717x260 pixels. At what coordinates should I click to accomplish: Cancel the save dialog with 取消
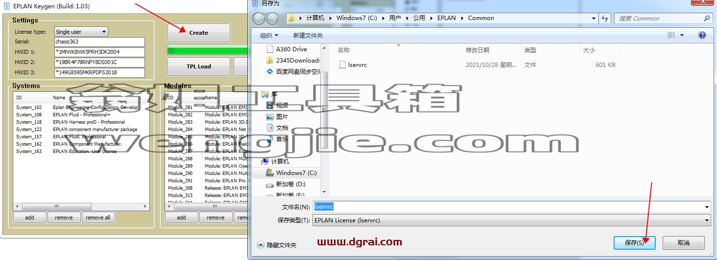click(x=684, y=242)
